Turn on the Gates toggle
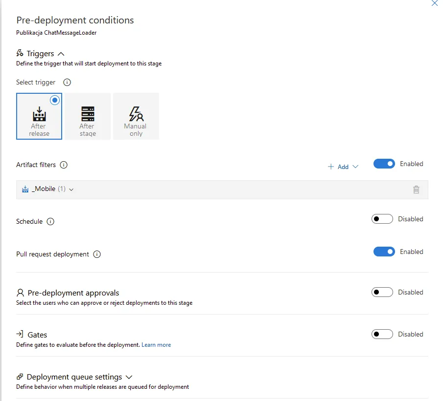 382,335
